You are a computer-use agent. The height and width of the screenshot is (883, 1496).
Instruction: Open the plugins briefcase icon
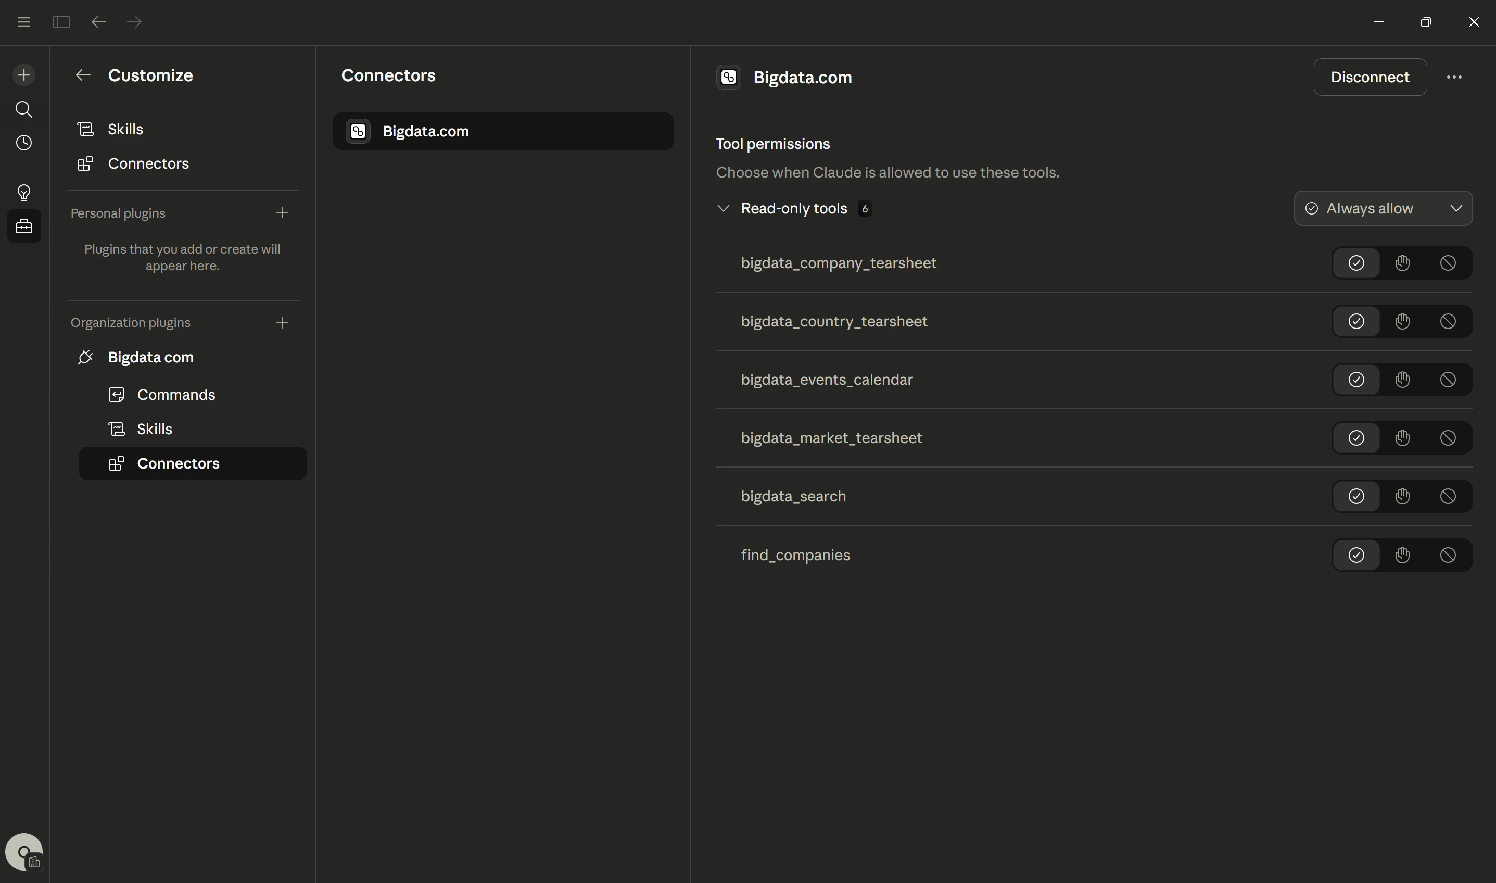[23, 225]
